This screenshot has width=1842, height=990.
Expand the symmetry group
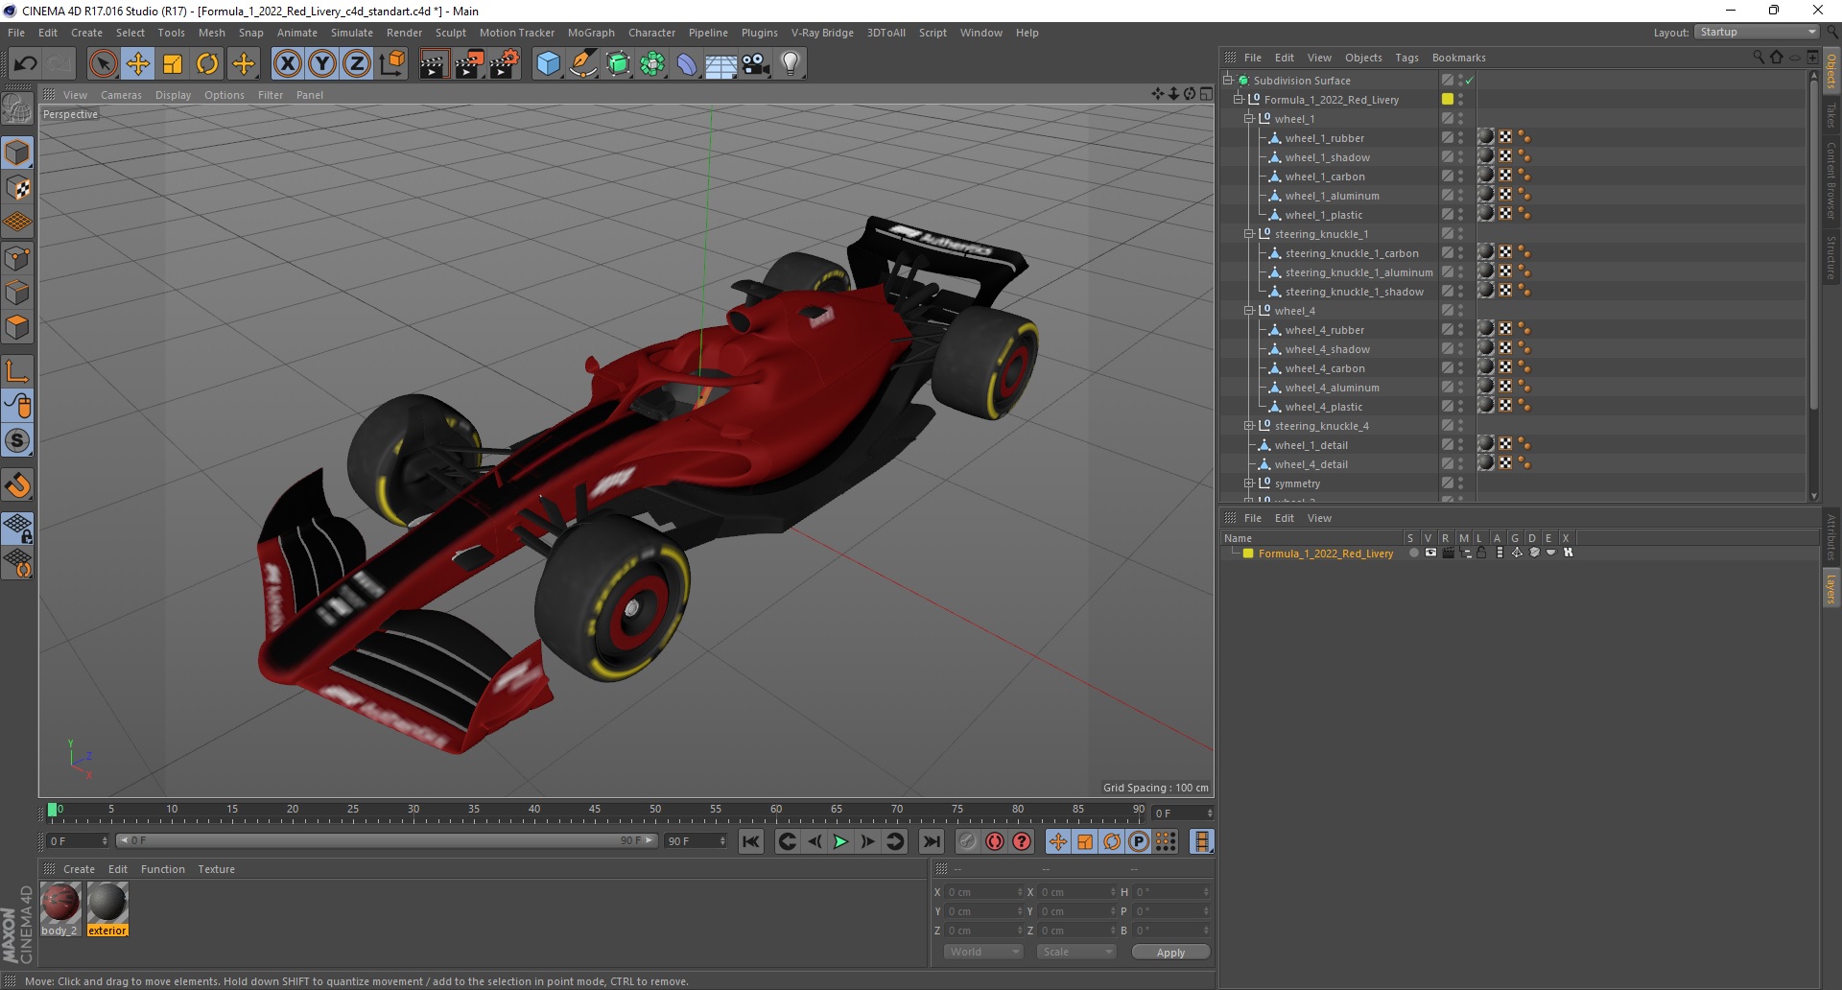click(1249, 483)
